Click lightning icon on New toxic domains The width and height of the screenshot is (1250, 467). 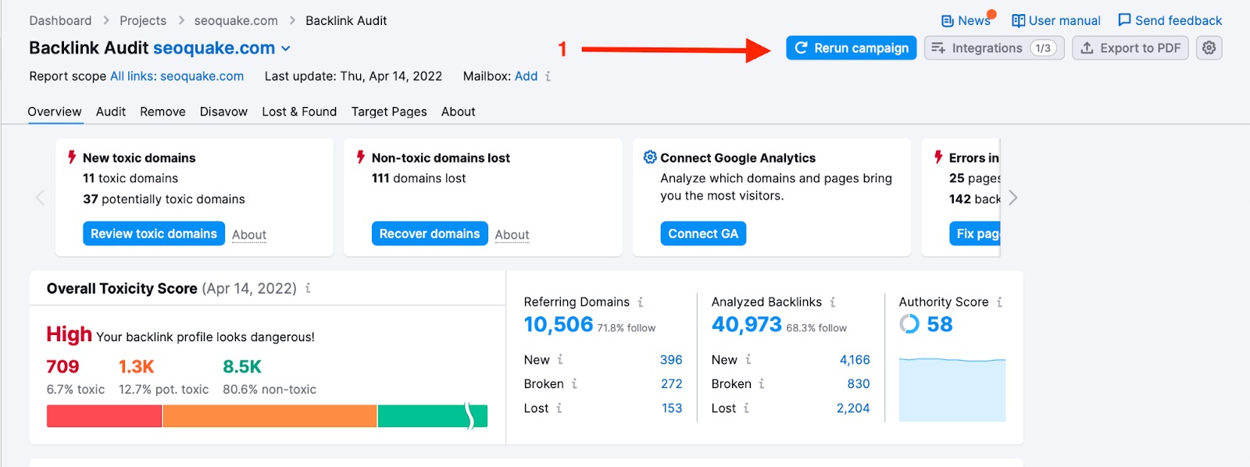click(x=72, y=157)
